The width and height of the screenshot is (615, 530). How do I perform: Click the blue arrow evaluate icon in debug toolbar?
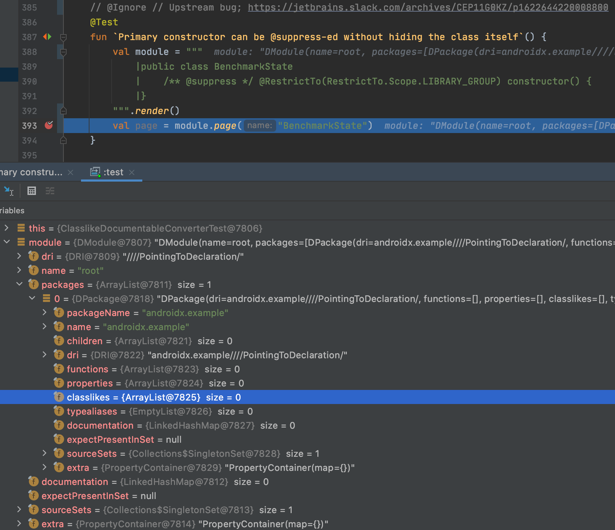(x=8, y=191)
